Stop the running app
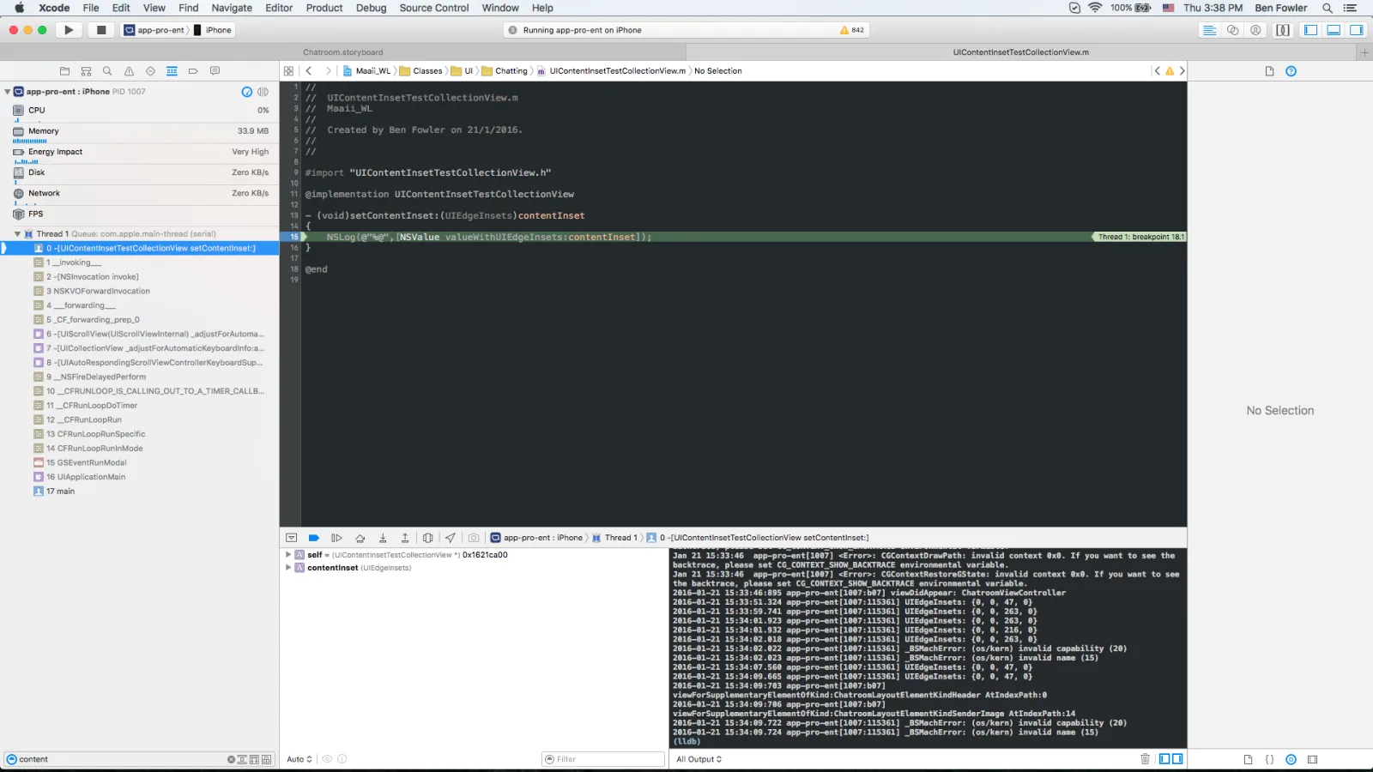 (101, 30)
